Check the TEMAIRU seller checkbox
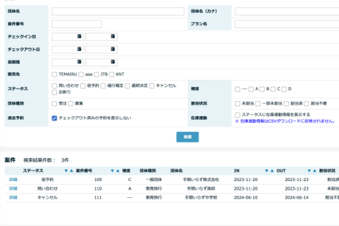 pos(54,74)
